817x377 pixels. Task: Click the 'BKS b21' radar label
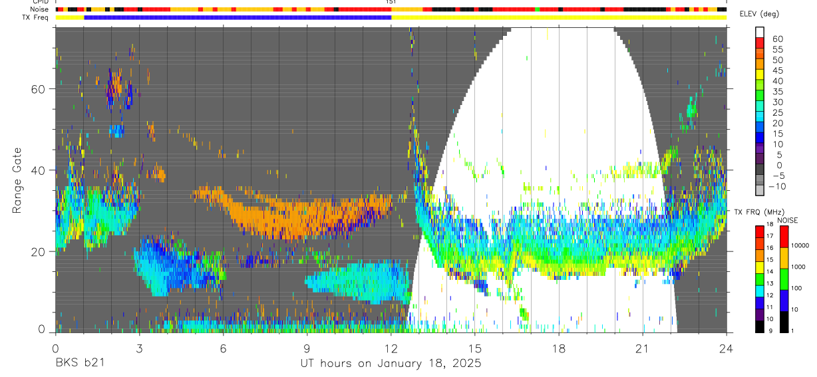tap(79, 364)
